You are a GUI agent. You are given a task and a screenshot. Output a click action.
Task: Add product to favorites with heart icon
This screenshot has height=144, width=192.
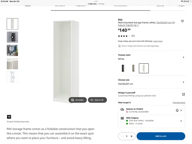(182, 21)
